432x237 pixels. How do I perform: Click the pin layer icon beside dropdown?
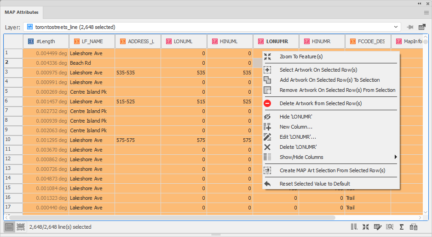coord(410,27)
